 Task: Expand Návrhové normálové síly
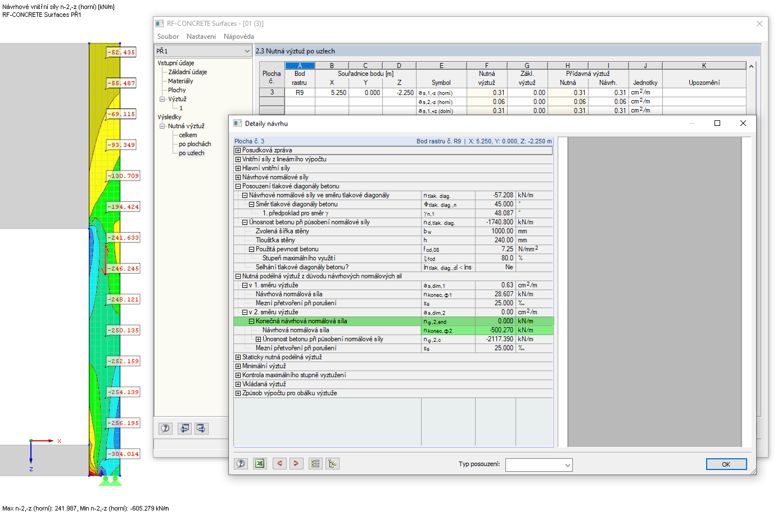[x=238, y=177]
